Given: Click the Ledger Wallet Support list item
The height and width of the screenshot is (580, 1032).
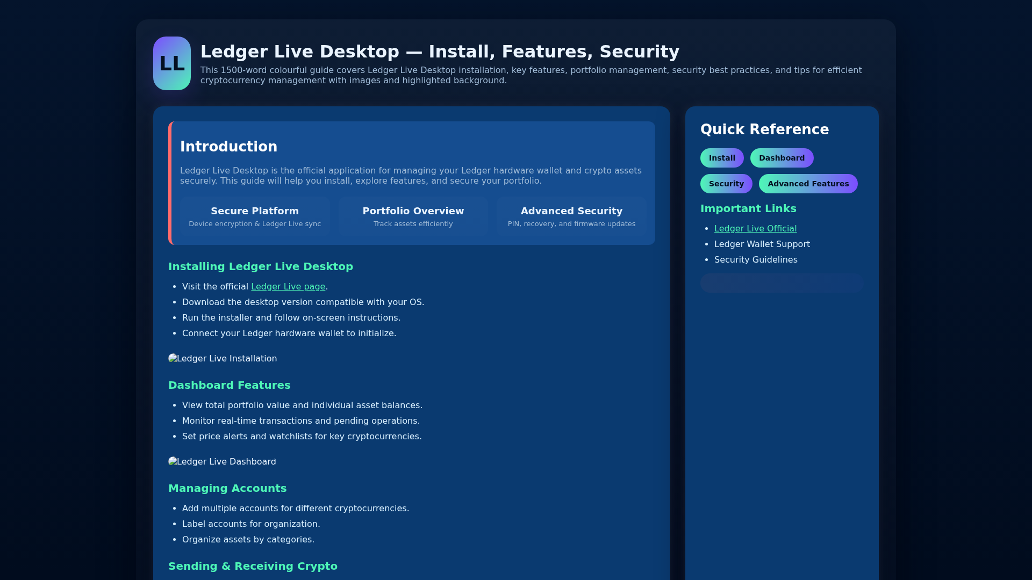Looking at the screenshot, I should (x=762, y=244).
